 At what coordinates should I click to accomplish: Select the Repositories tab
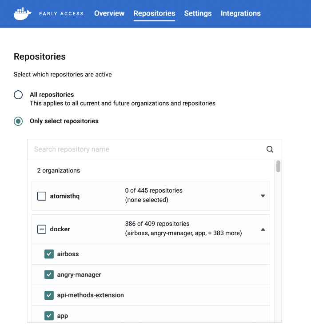tap(154, 13)
